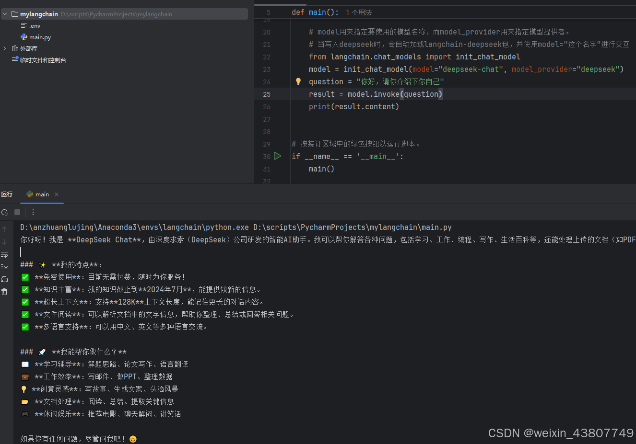Click the 外部库 library icon
The image size is (636, 444).
pyautogui.click(x=15, y=49)
